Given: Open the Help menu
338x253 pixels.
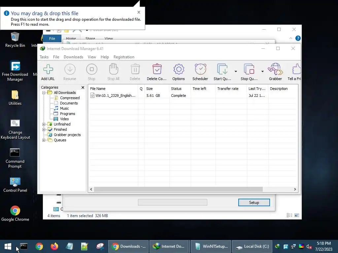Looking at the screenshot, I should (x=105, y=57).
